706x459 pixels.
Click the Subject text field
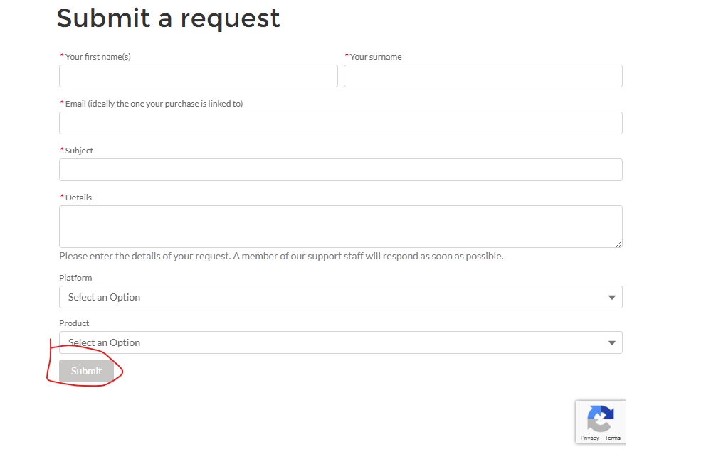[x=340, y=170]
